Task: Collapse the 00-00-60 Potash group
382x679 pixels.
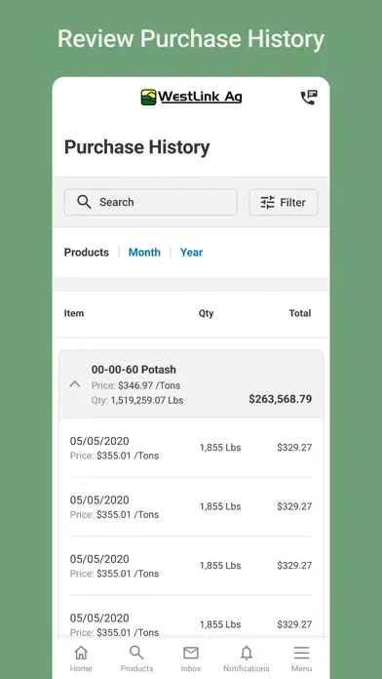Action: click(75, 384)
